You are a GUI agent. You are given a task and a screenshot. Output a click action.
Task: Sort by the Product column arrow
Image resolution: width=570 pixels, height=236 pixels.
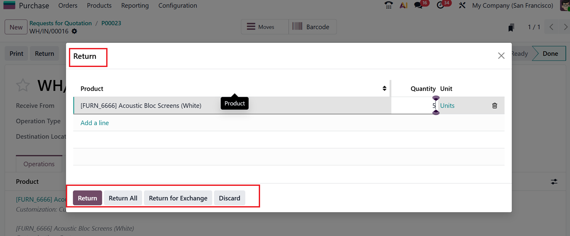point(384,89)
